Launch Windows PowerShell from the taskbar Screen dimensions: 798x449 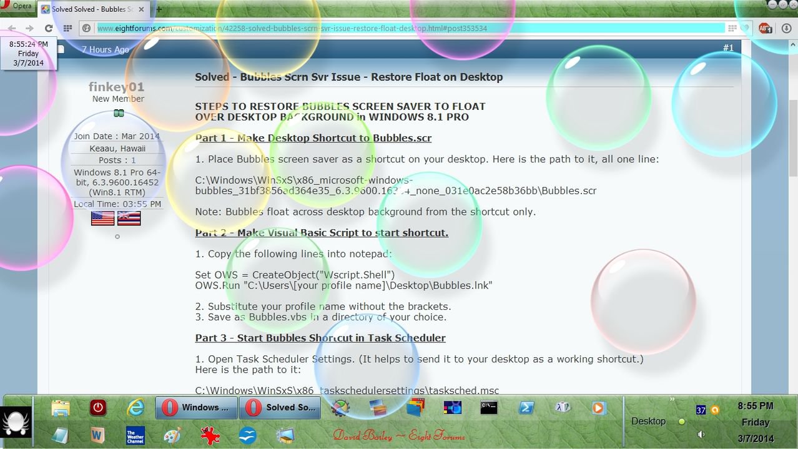pos(526,408)
